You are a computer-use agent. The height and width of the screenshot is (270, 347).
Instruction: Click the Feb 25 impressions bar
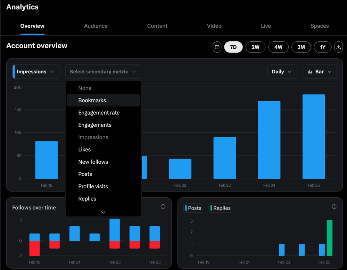314,137
